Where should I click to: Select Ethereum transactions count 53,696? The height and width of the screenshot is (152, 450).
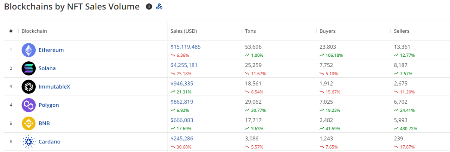(253, 47)
